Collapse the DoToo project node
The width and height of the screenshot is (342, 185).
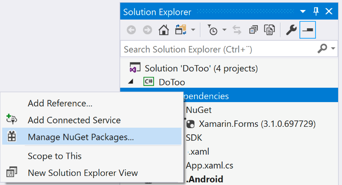click(x=131, y=81)
